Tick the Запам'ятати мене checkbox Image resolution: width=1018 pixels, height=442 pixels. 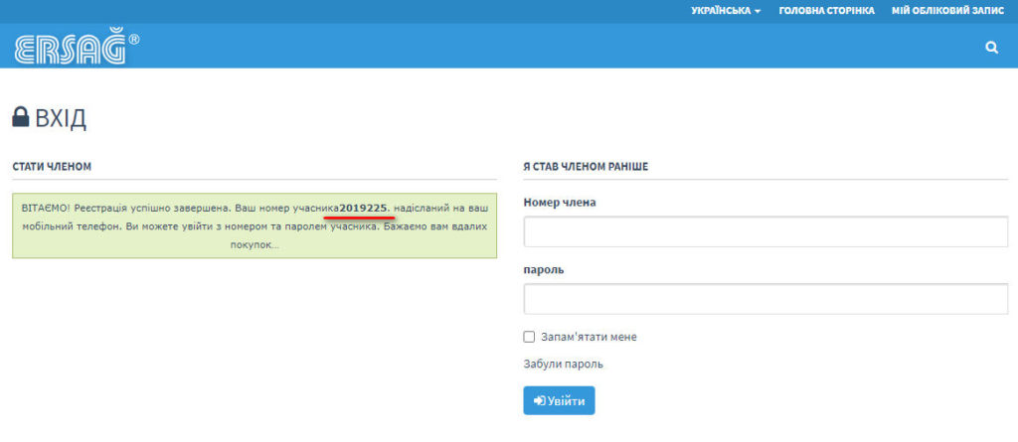coord(529,337)
